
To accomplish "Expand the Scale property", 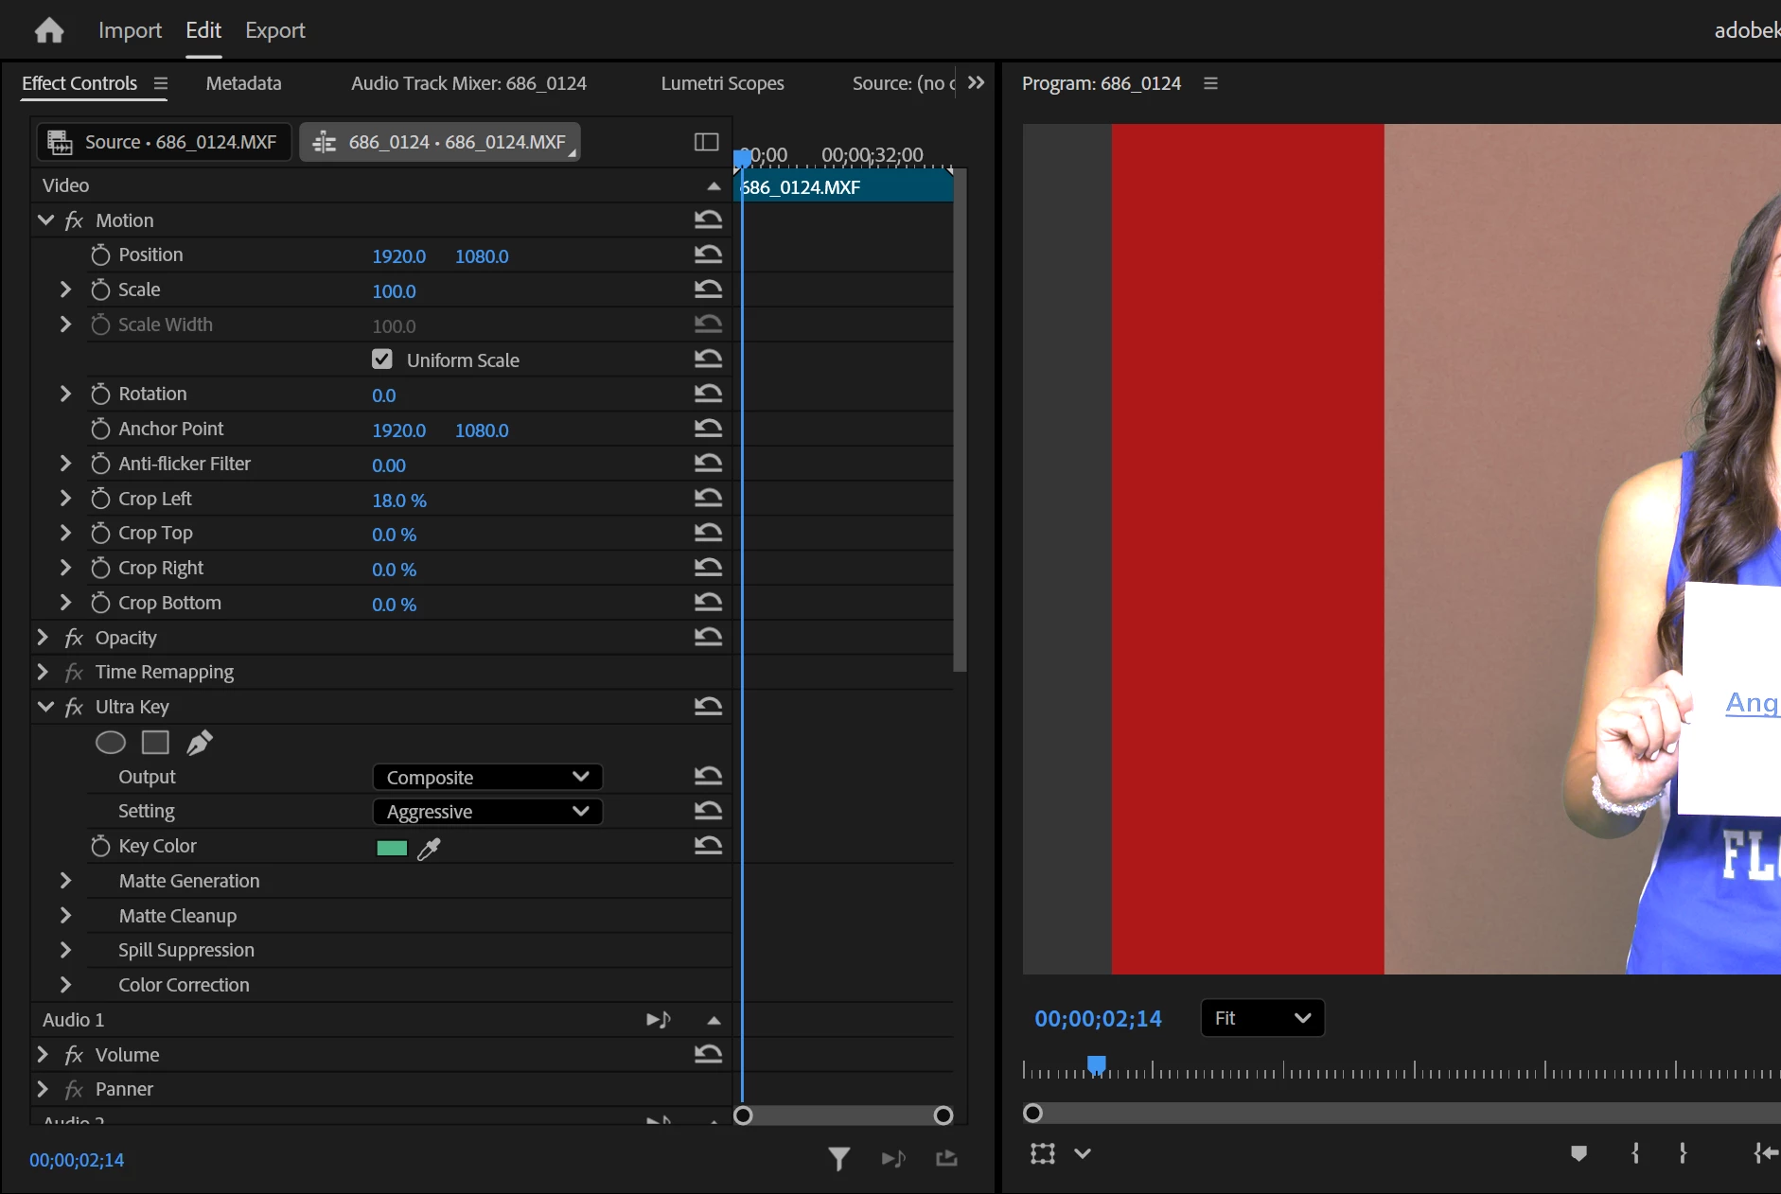I will tap(65, 290).
